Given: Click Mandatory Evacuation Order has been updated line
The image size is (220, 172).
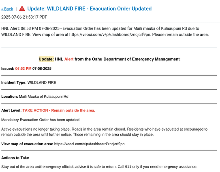Looking at the screenshot, I should pos(41,120).
